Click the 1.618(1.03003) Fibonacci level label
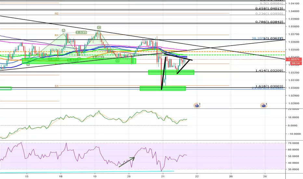This screenshot has height=179, width=303. [269, 86]
